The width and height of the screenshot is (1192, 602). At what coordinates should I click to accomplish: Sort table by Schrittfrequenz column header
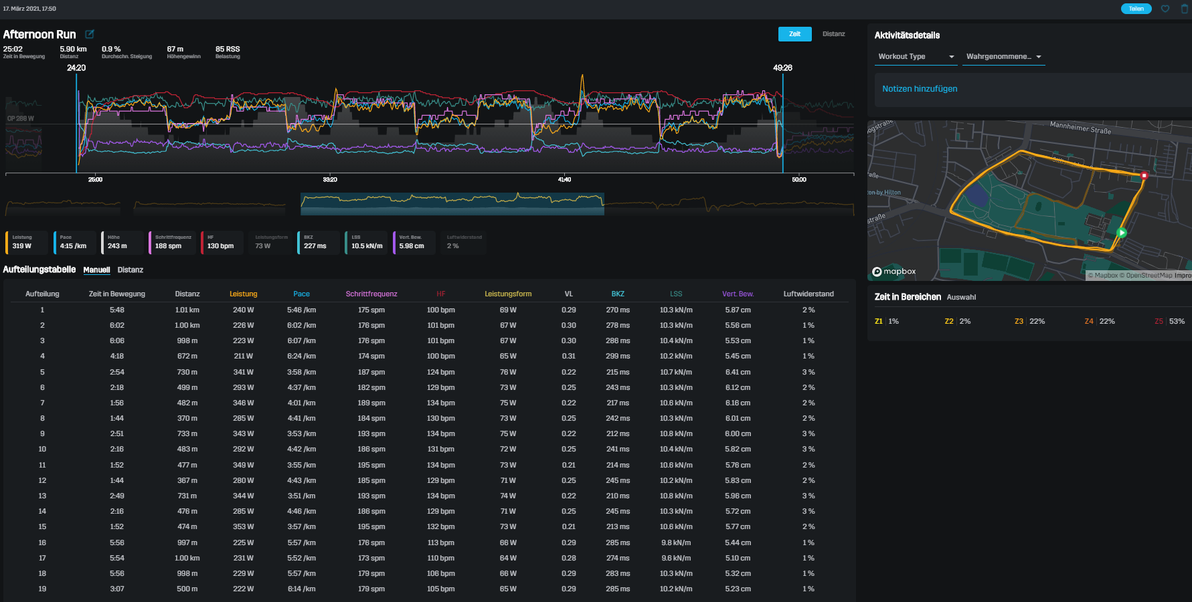click(371, 294)
